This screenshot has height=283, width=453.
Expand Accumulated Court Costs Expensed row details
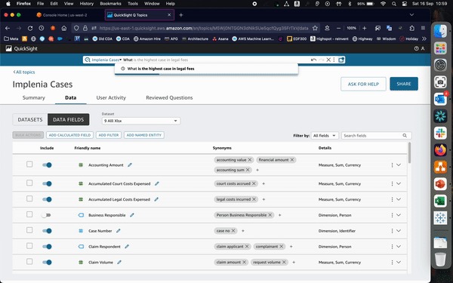click(x=399, y=183)
